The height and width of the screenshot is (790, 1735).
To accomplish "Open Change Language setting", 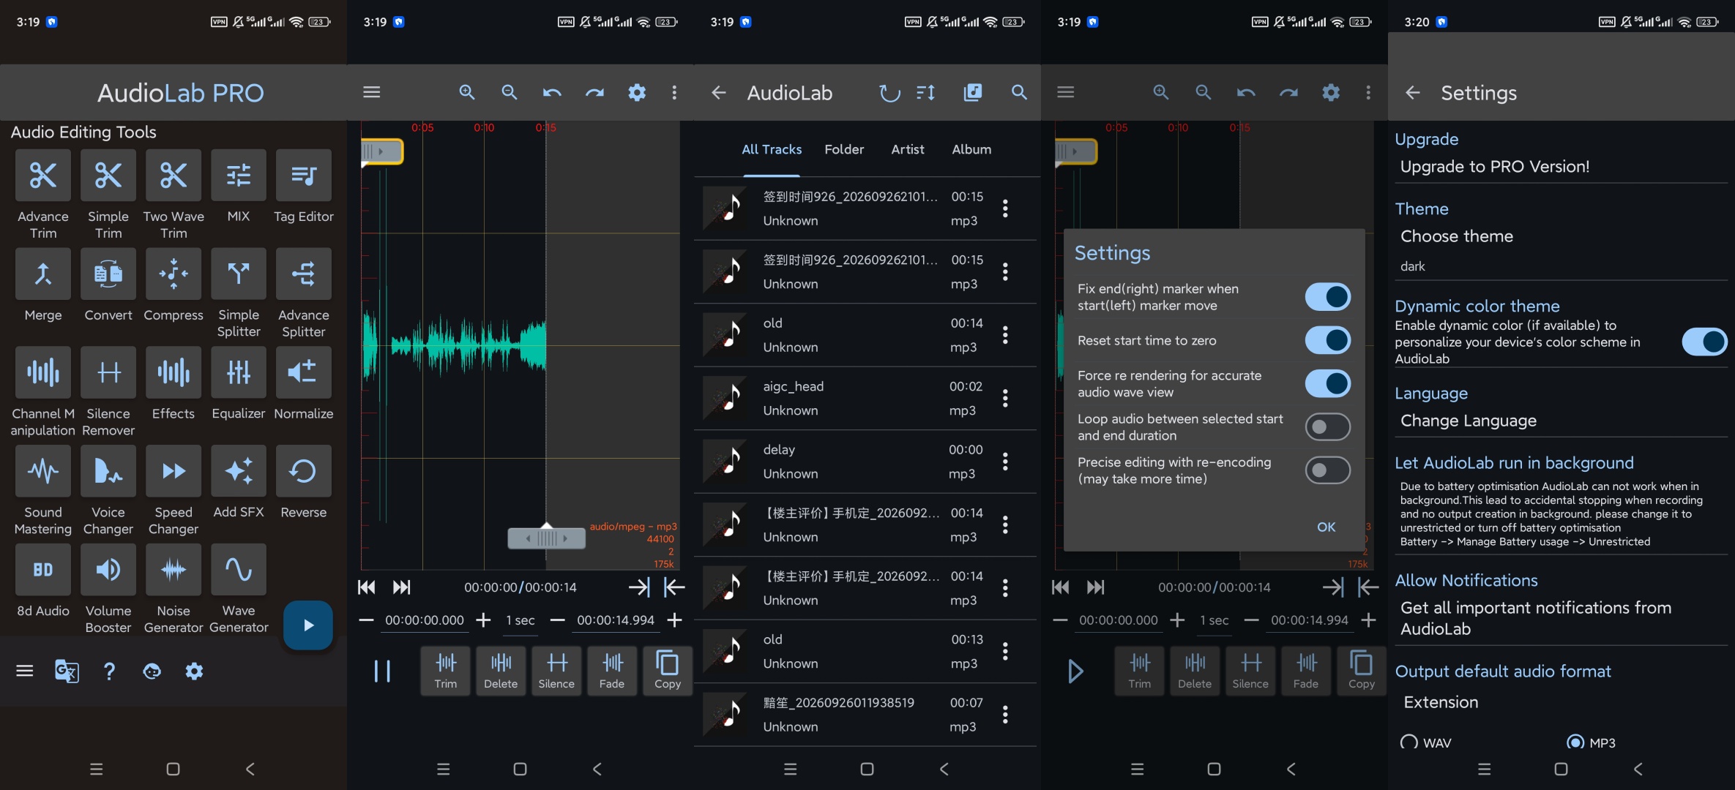I will coord(1469,421).
